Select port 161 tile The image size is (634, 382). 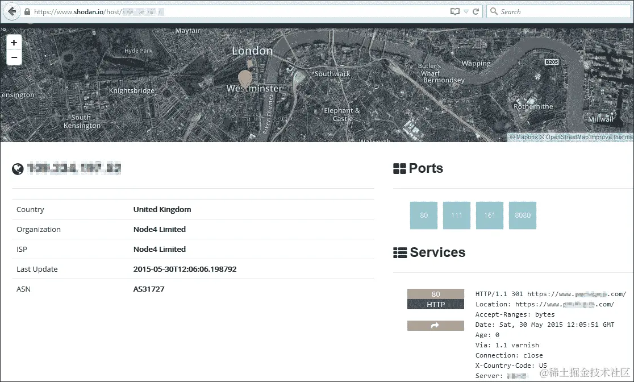click(490, 215)
